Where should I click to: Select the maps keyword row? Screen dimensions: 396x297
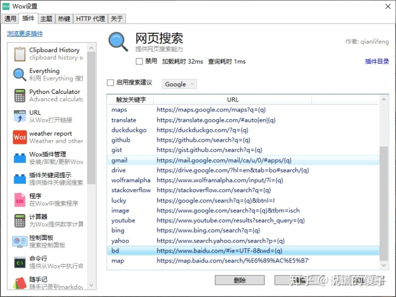(244, 110)
